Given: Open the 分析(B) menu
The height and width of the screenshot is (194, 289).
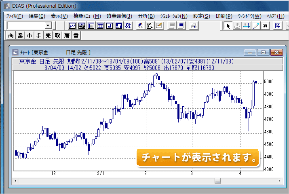Looking at the screenshot, I should 146,16.
